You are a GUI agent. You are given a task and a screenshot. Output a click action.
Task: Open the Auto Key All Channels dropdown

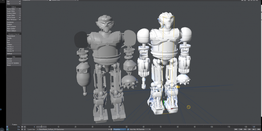(140, 129)
